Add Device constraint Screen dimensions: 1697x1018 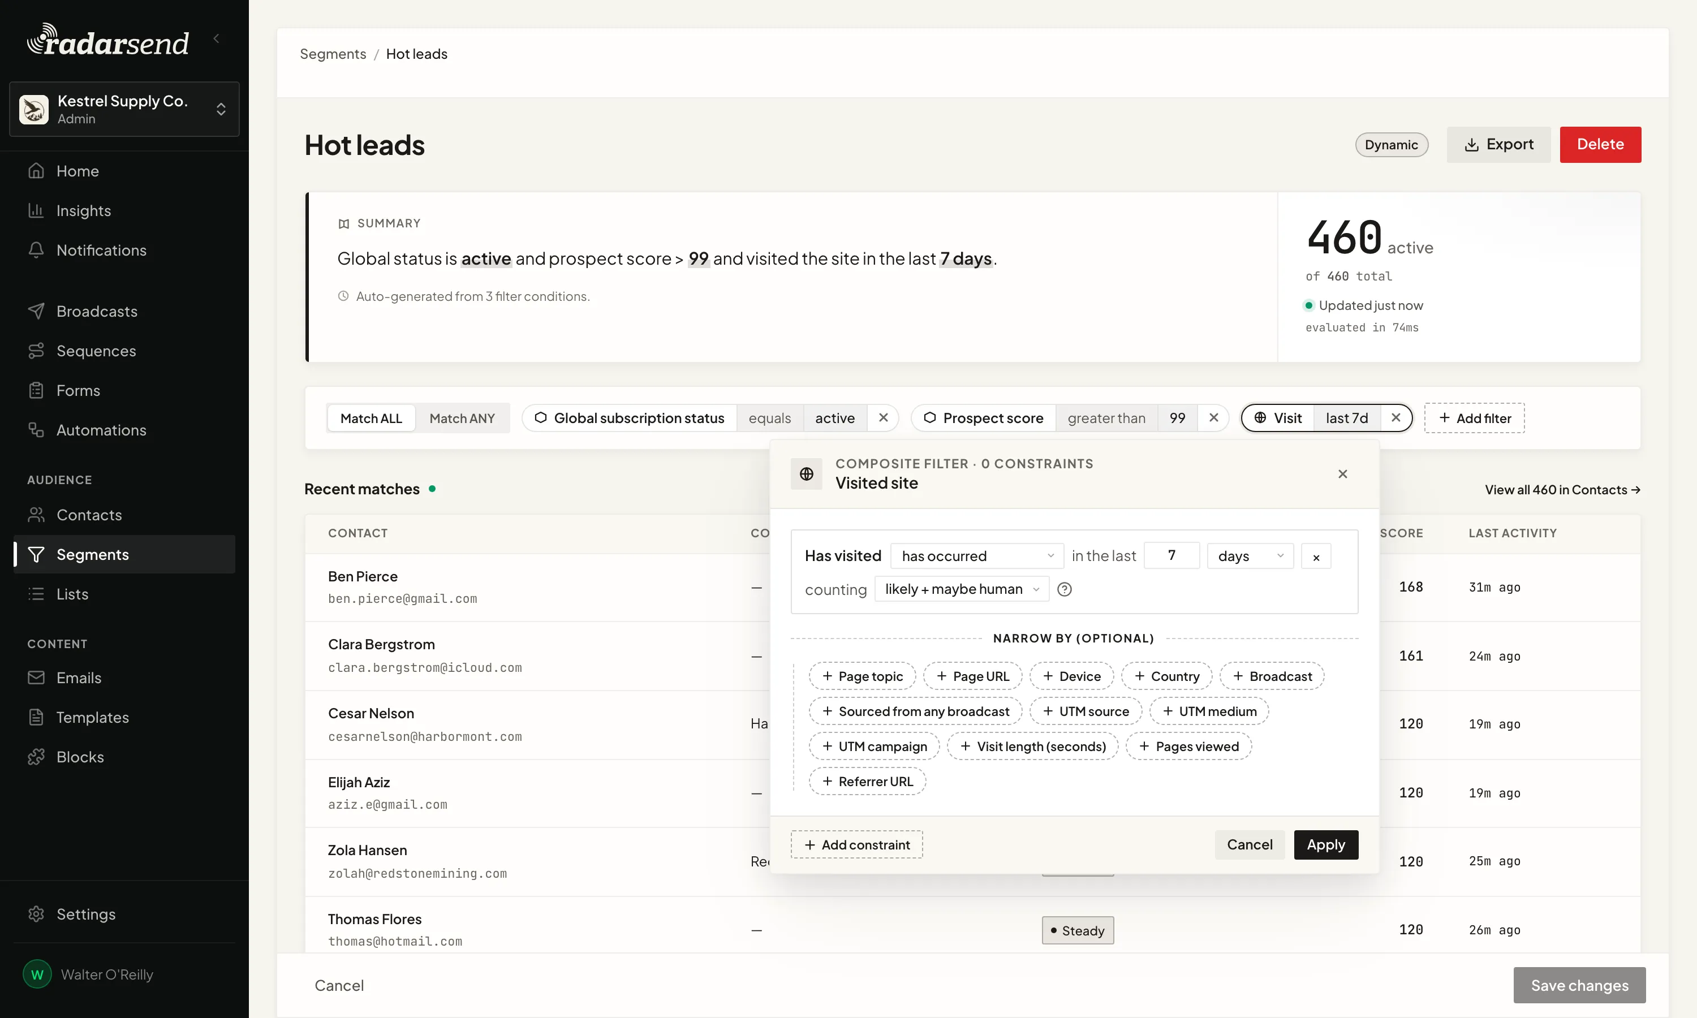coord(1071,676)
